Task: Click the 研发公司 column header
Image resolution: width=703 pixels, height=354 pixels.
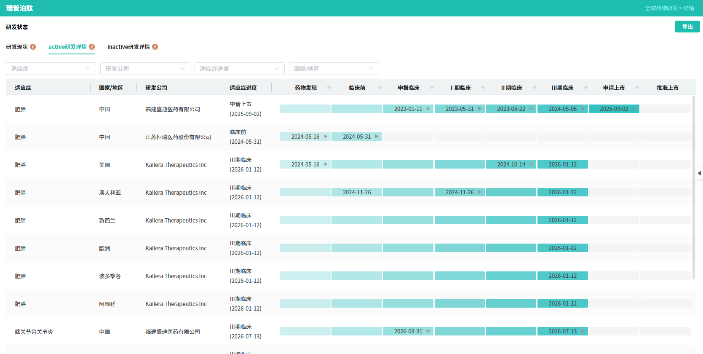Action: [x=156, y=88]
